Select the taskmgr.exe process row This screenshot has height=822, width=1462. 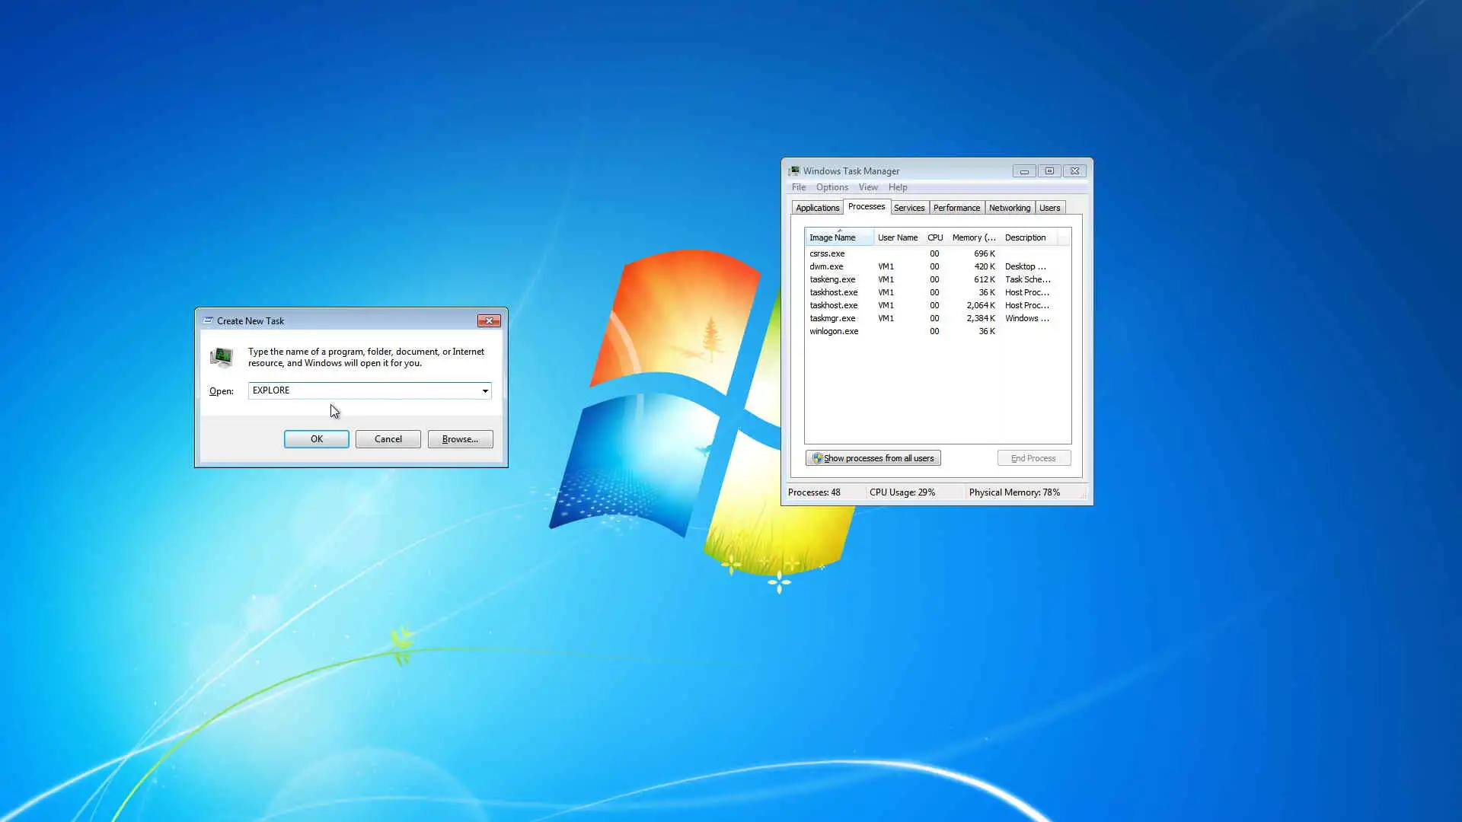832,318
